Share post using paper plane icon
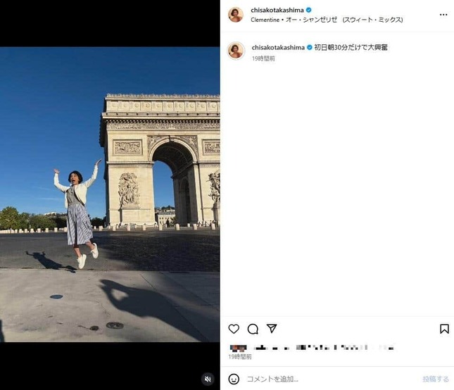 click(x=272, y=328)
